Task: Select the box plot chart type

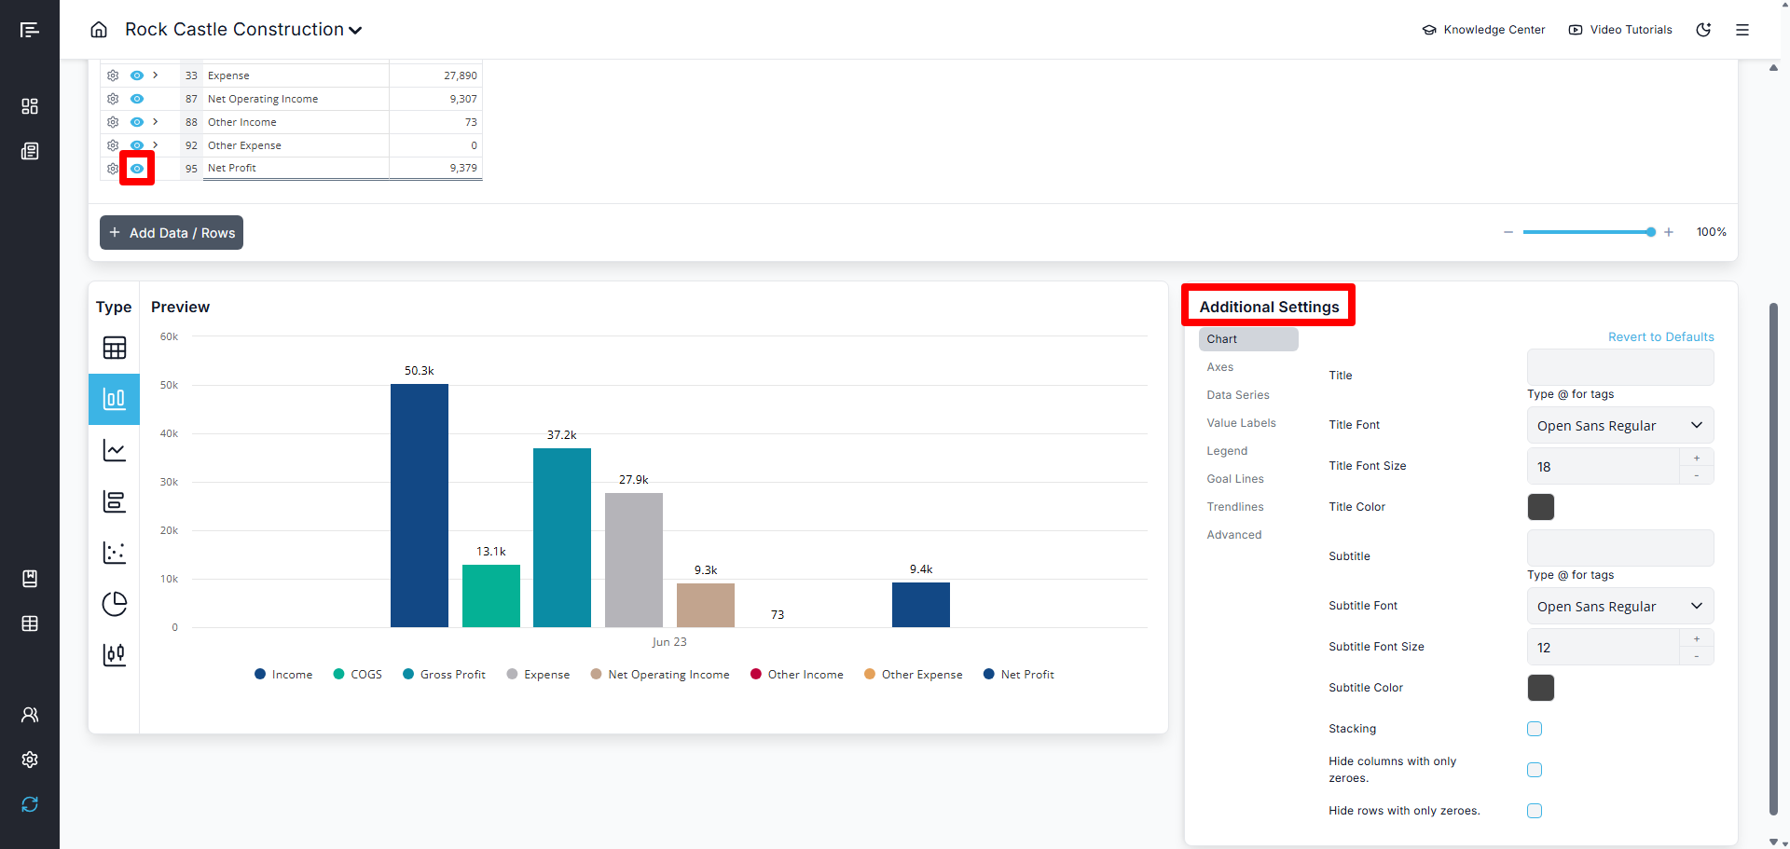Action: click(x=114, y=655)
